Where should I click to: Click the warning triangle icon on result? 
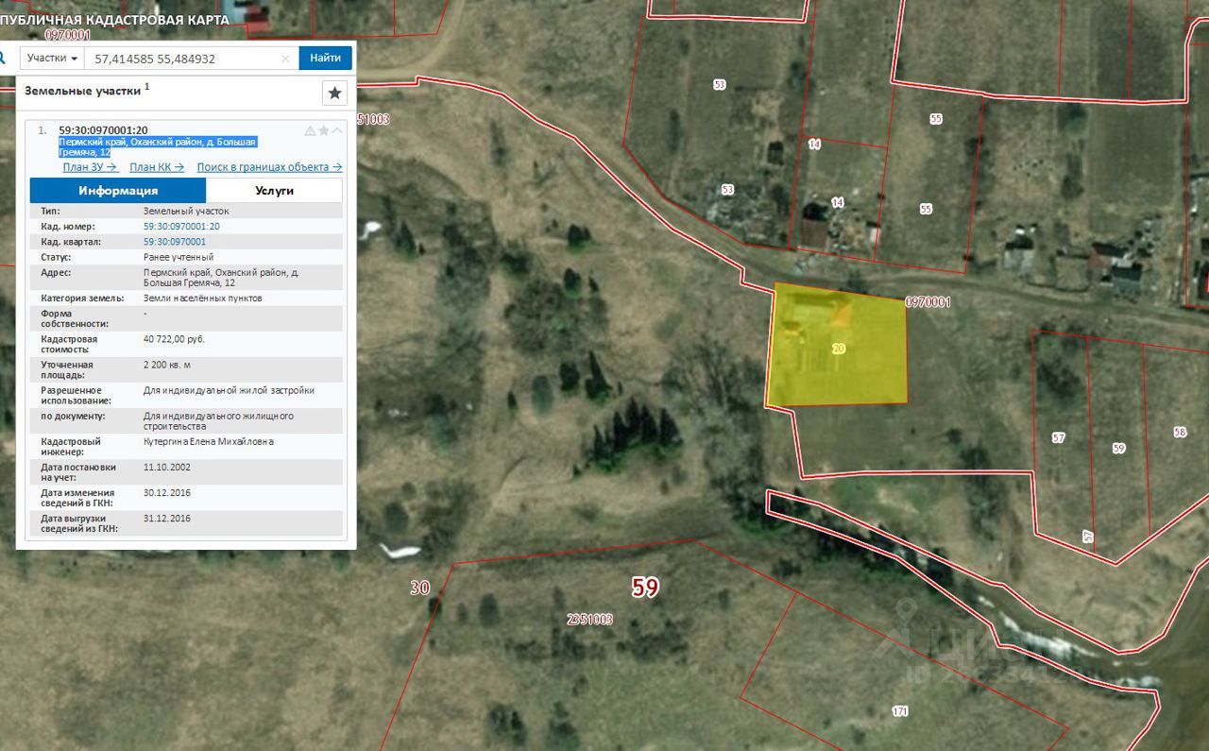[310, 130]
